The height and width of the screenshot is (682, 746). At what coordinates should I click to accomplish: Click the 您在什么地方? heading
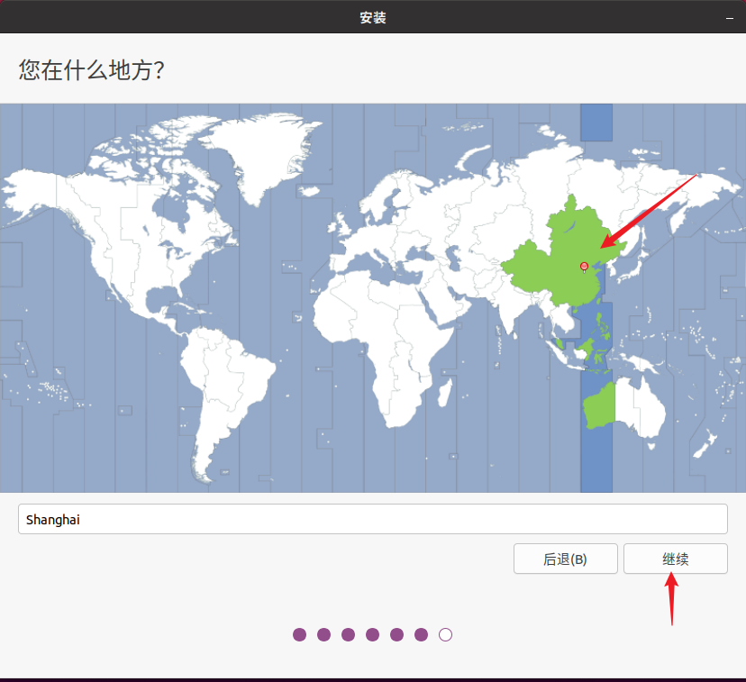point(91,70)
